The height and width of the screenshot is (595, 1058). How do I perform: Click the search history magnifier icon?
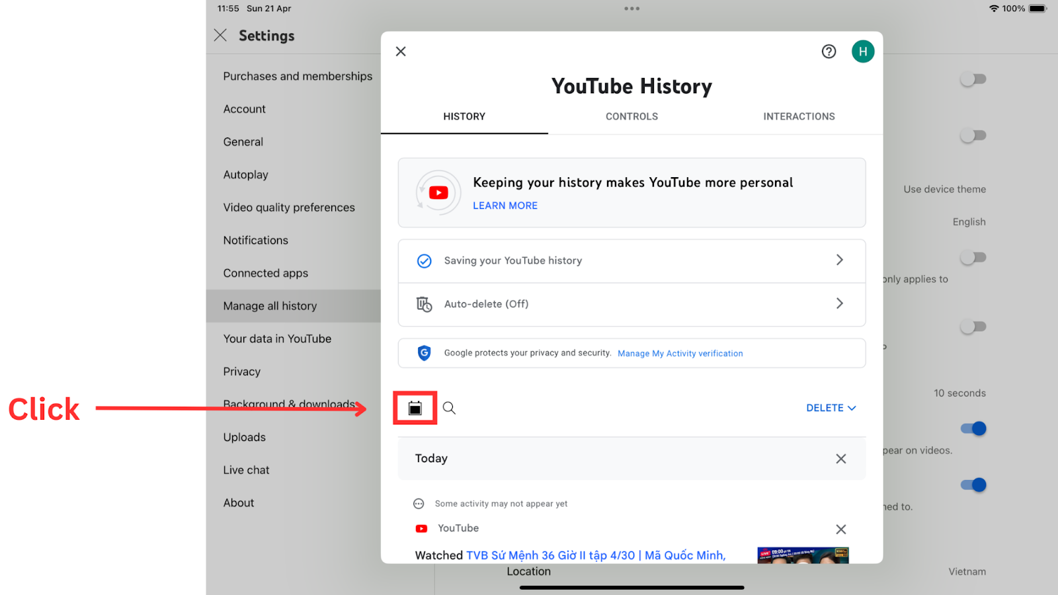click(x=449, y=408)
